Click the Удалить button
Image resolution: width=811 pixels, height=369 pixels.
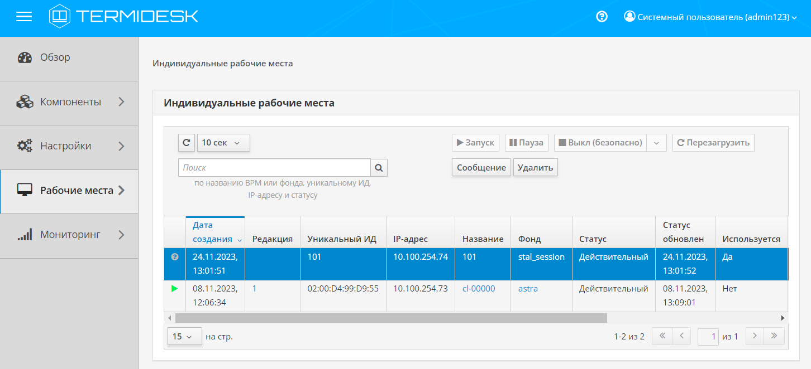click(535, 167)
